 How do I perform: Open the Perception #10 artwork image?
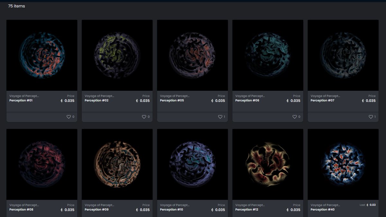(192, 165)
